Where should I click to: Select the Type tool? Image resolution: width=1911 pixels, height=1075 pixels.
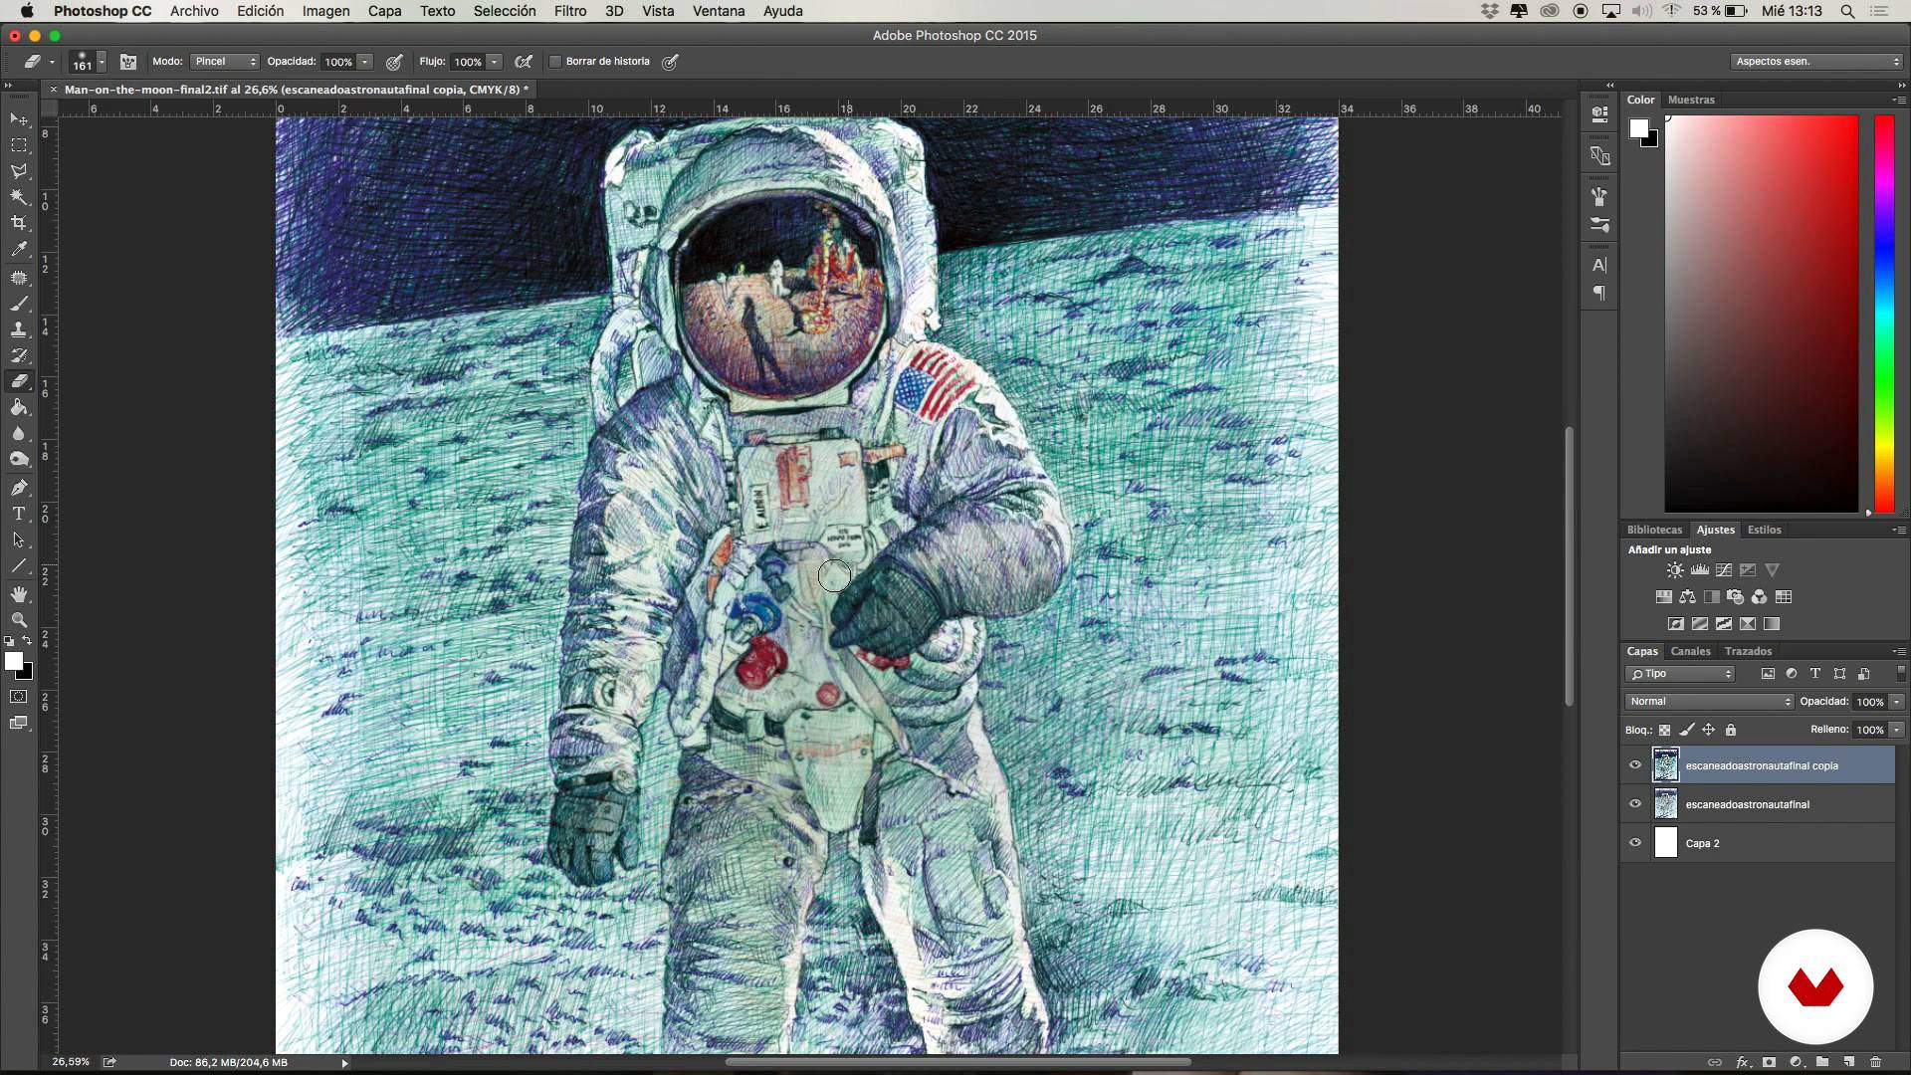(19, 514)
